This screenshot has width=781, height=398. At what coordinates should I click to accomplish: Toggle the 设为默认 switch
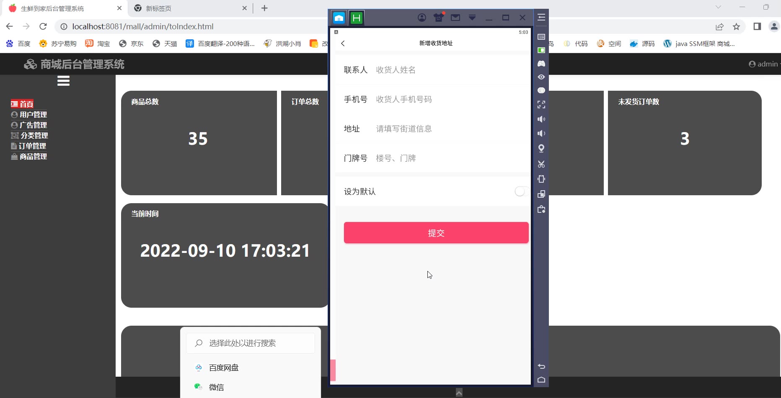point(521,191)
